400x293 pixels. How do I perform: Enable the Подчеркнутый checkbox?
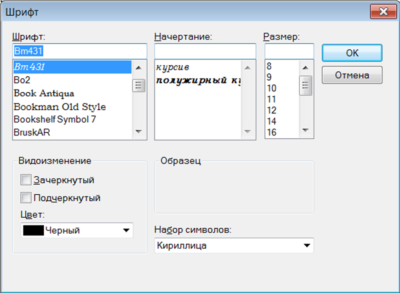pos(26,197)
